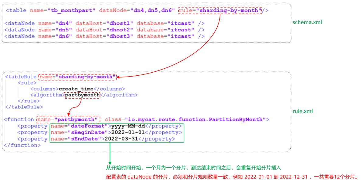The image size is (361, 182).
Task: Click the dhost1 dataHost value
Action: [x=120, y=23]
